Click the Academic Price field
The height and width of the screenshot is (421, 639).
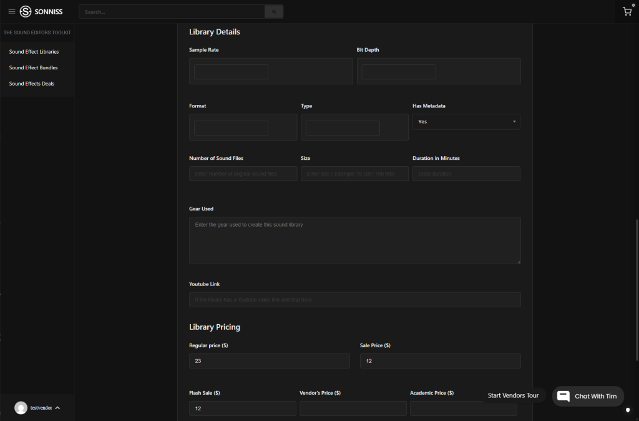464,409
